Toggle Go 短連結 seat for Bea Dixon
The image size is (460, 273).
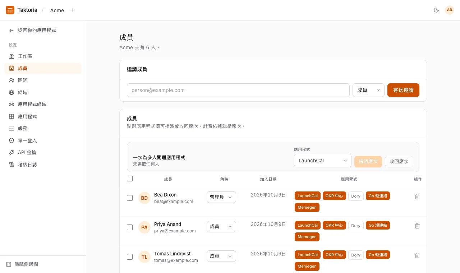click(378, 196)
